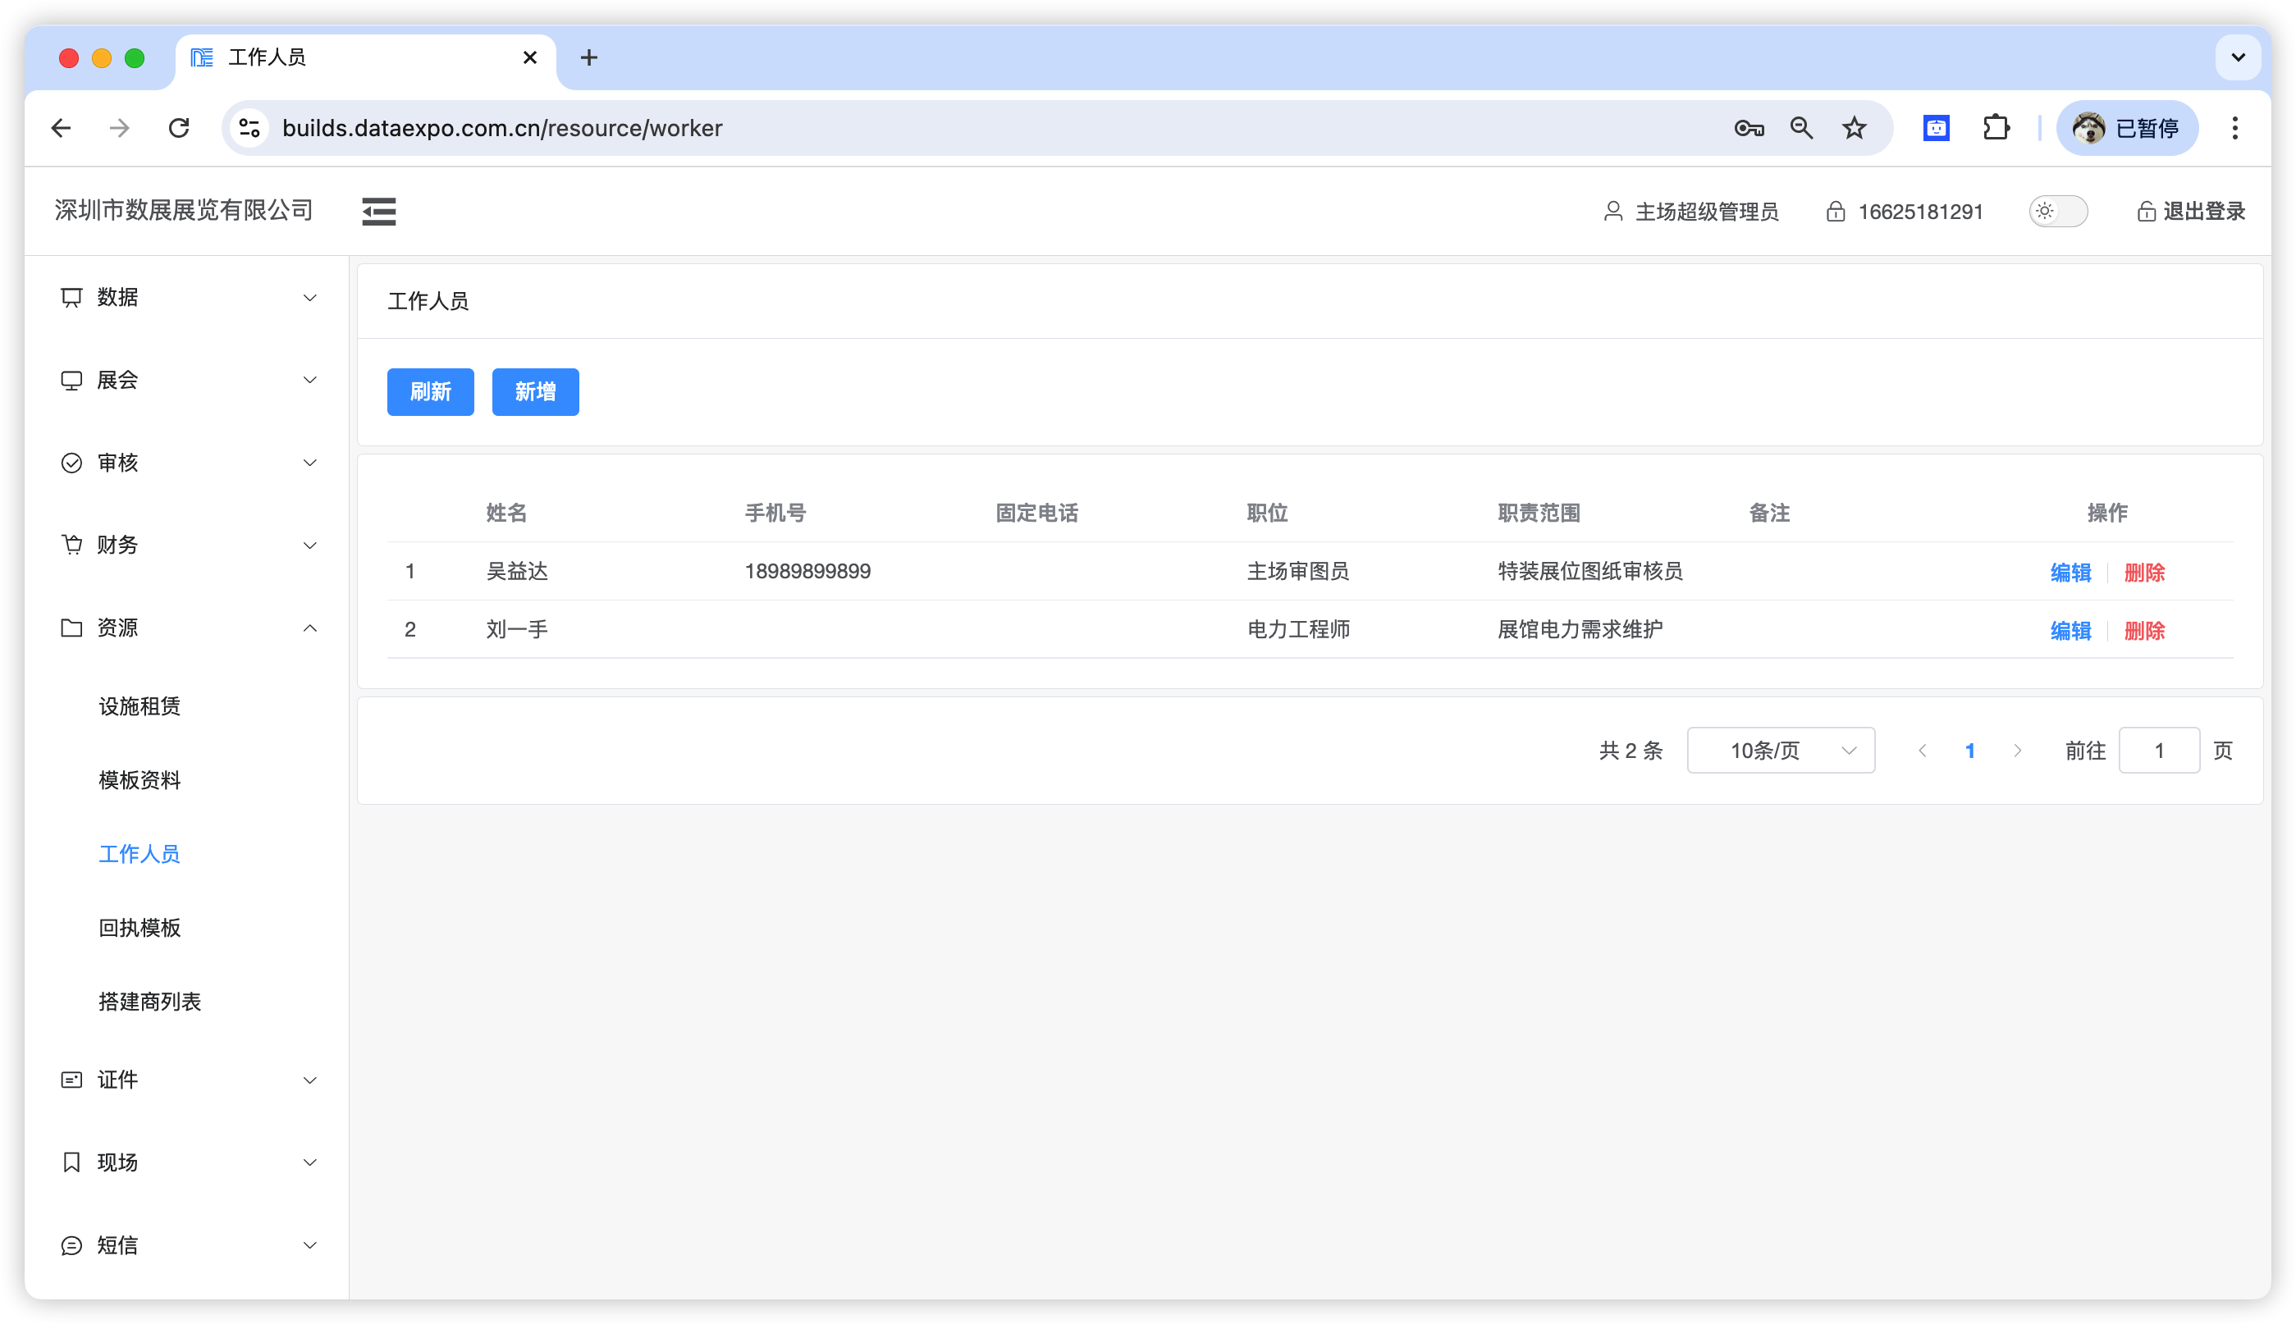Viewport: 2296px width, 1324px height.
Task: Toggle the light/dark theme switch
Action: (x=2058, y=211)
